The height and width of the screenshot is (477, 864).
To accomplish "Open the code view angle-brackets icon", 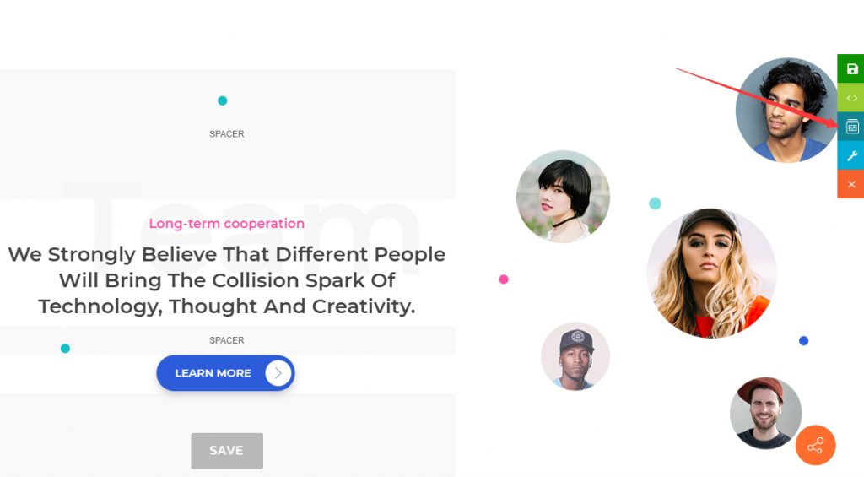I will pos(851,98).
